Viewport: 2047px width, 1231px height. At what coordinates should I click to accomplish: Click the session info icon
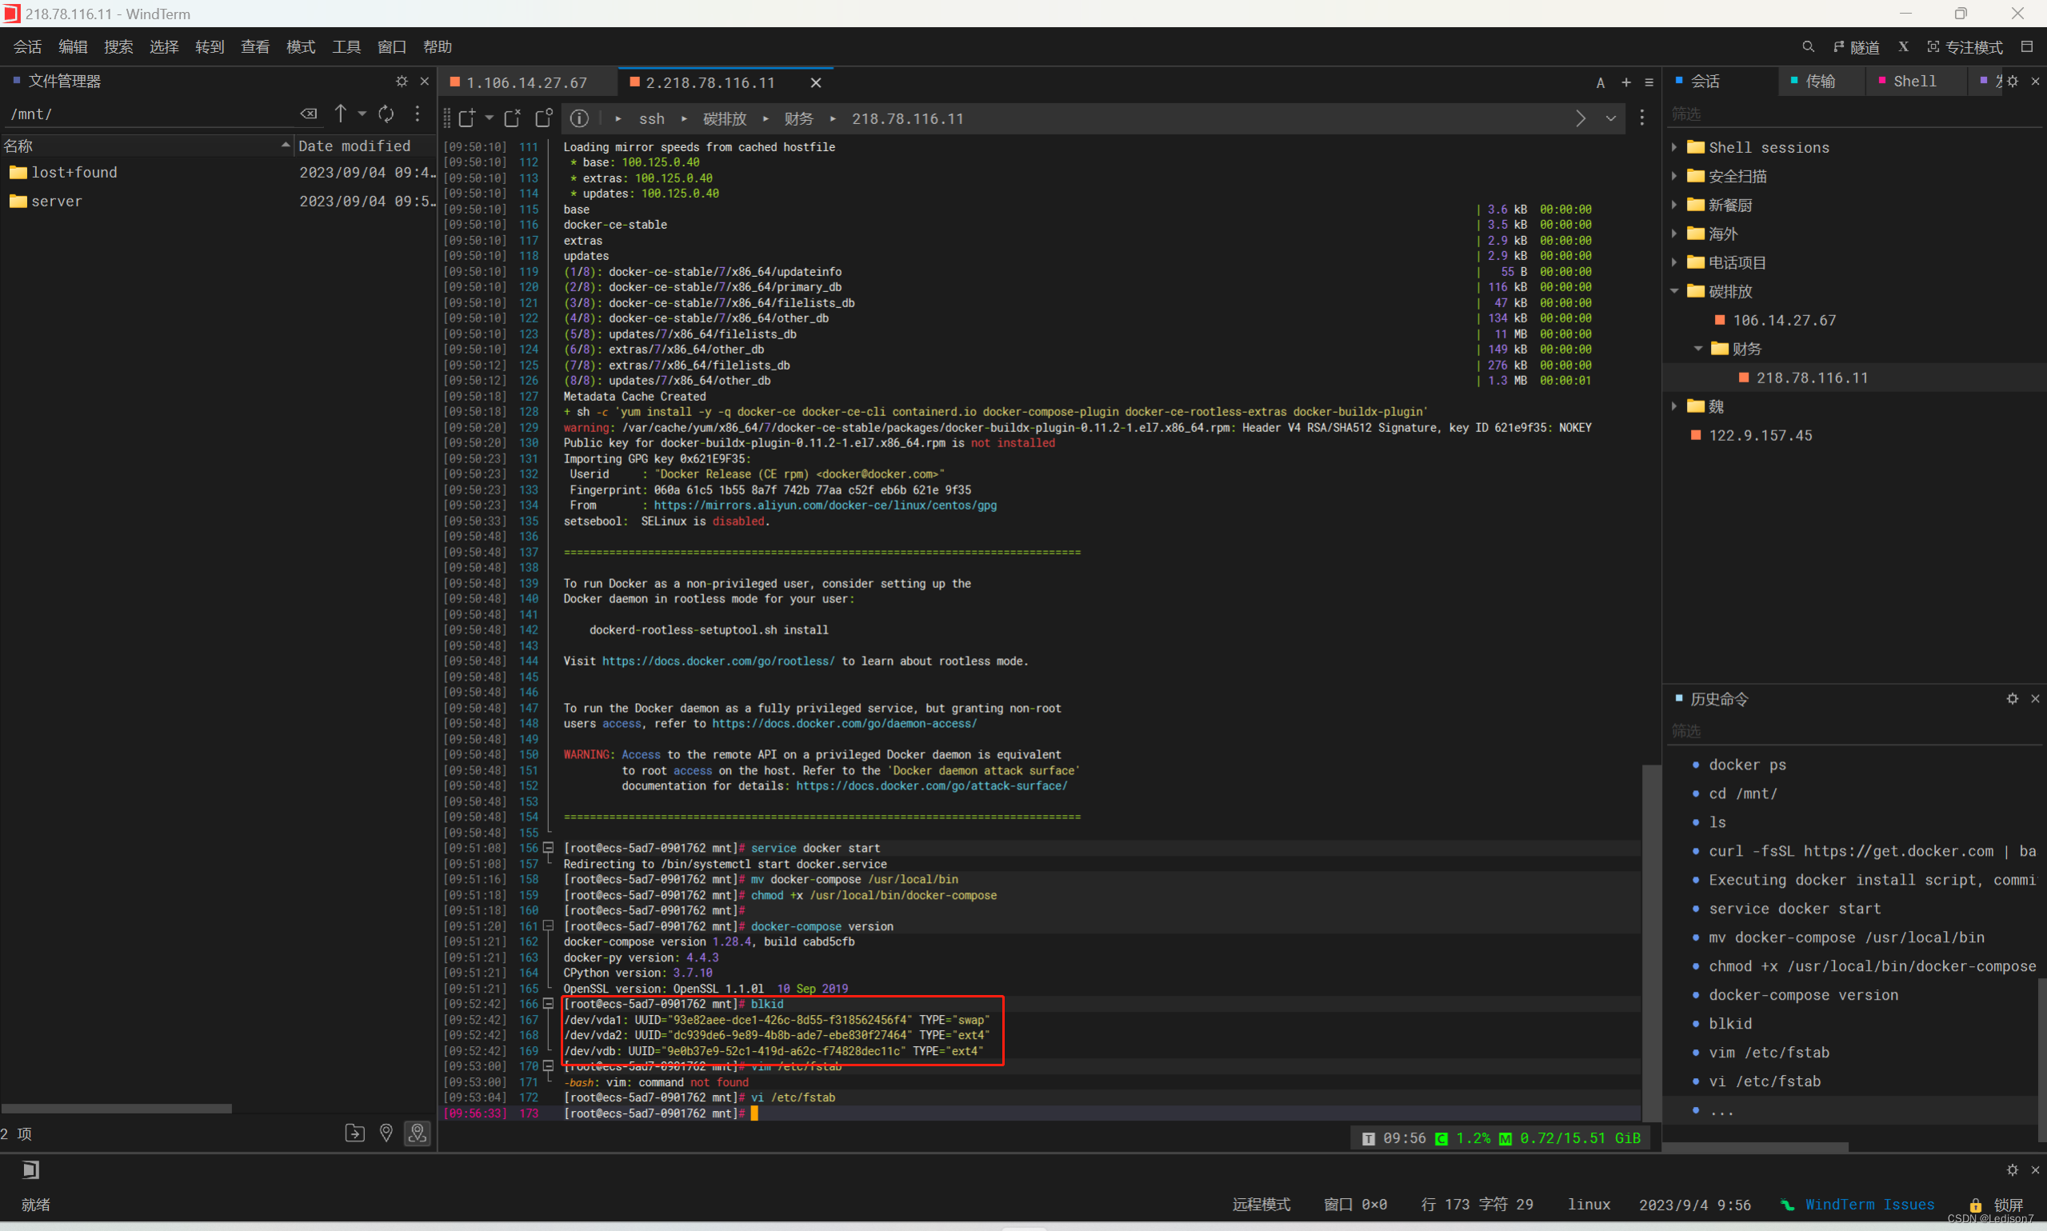coord(579,118)
